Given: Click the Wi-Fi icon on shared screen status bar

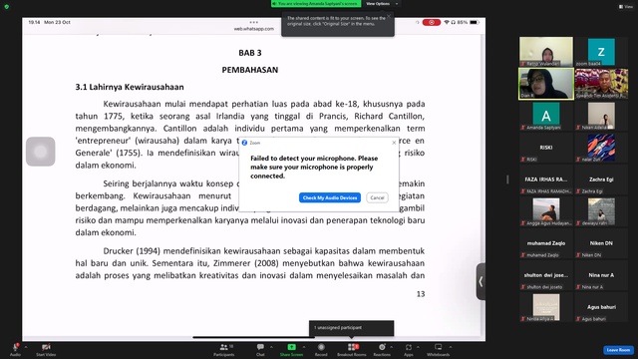Looking at the screenshot, I should 447,22.
